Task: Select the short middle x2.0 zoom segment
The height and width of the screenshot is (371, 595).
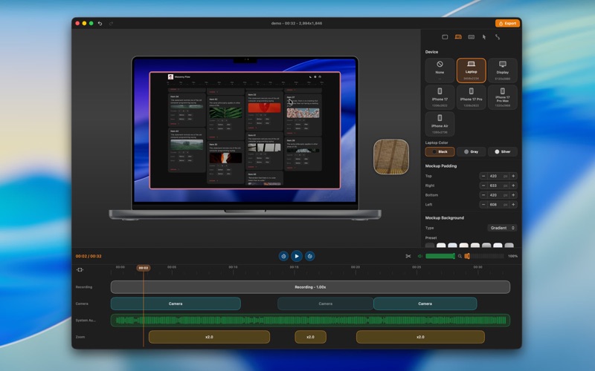Action: tap(310, 337)
